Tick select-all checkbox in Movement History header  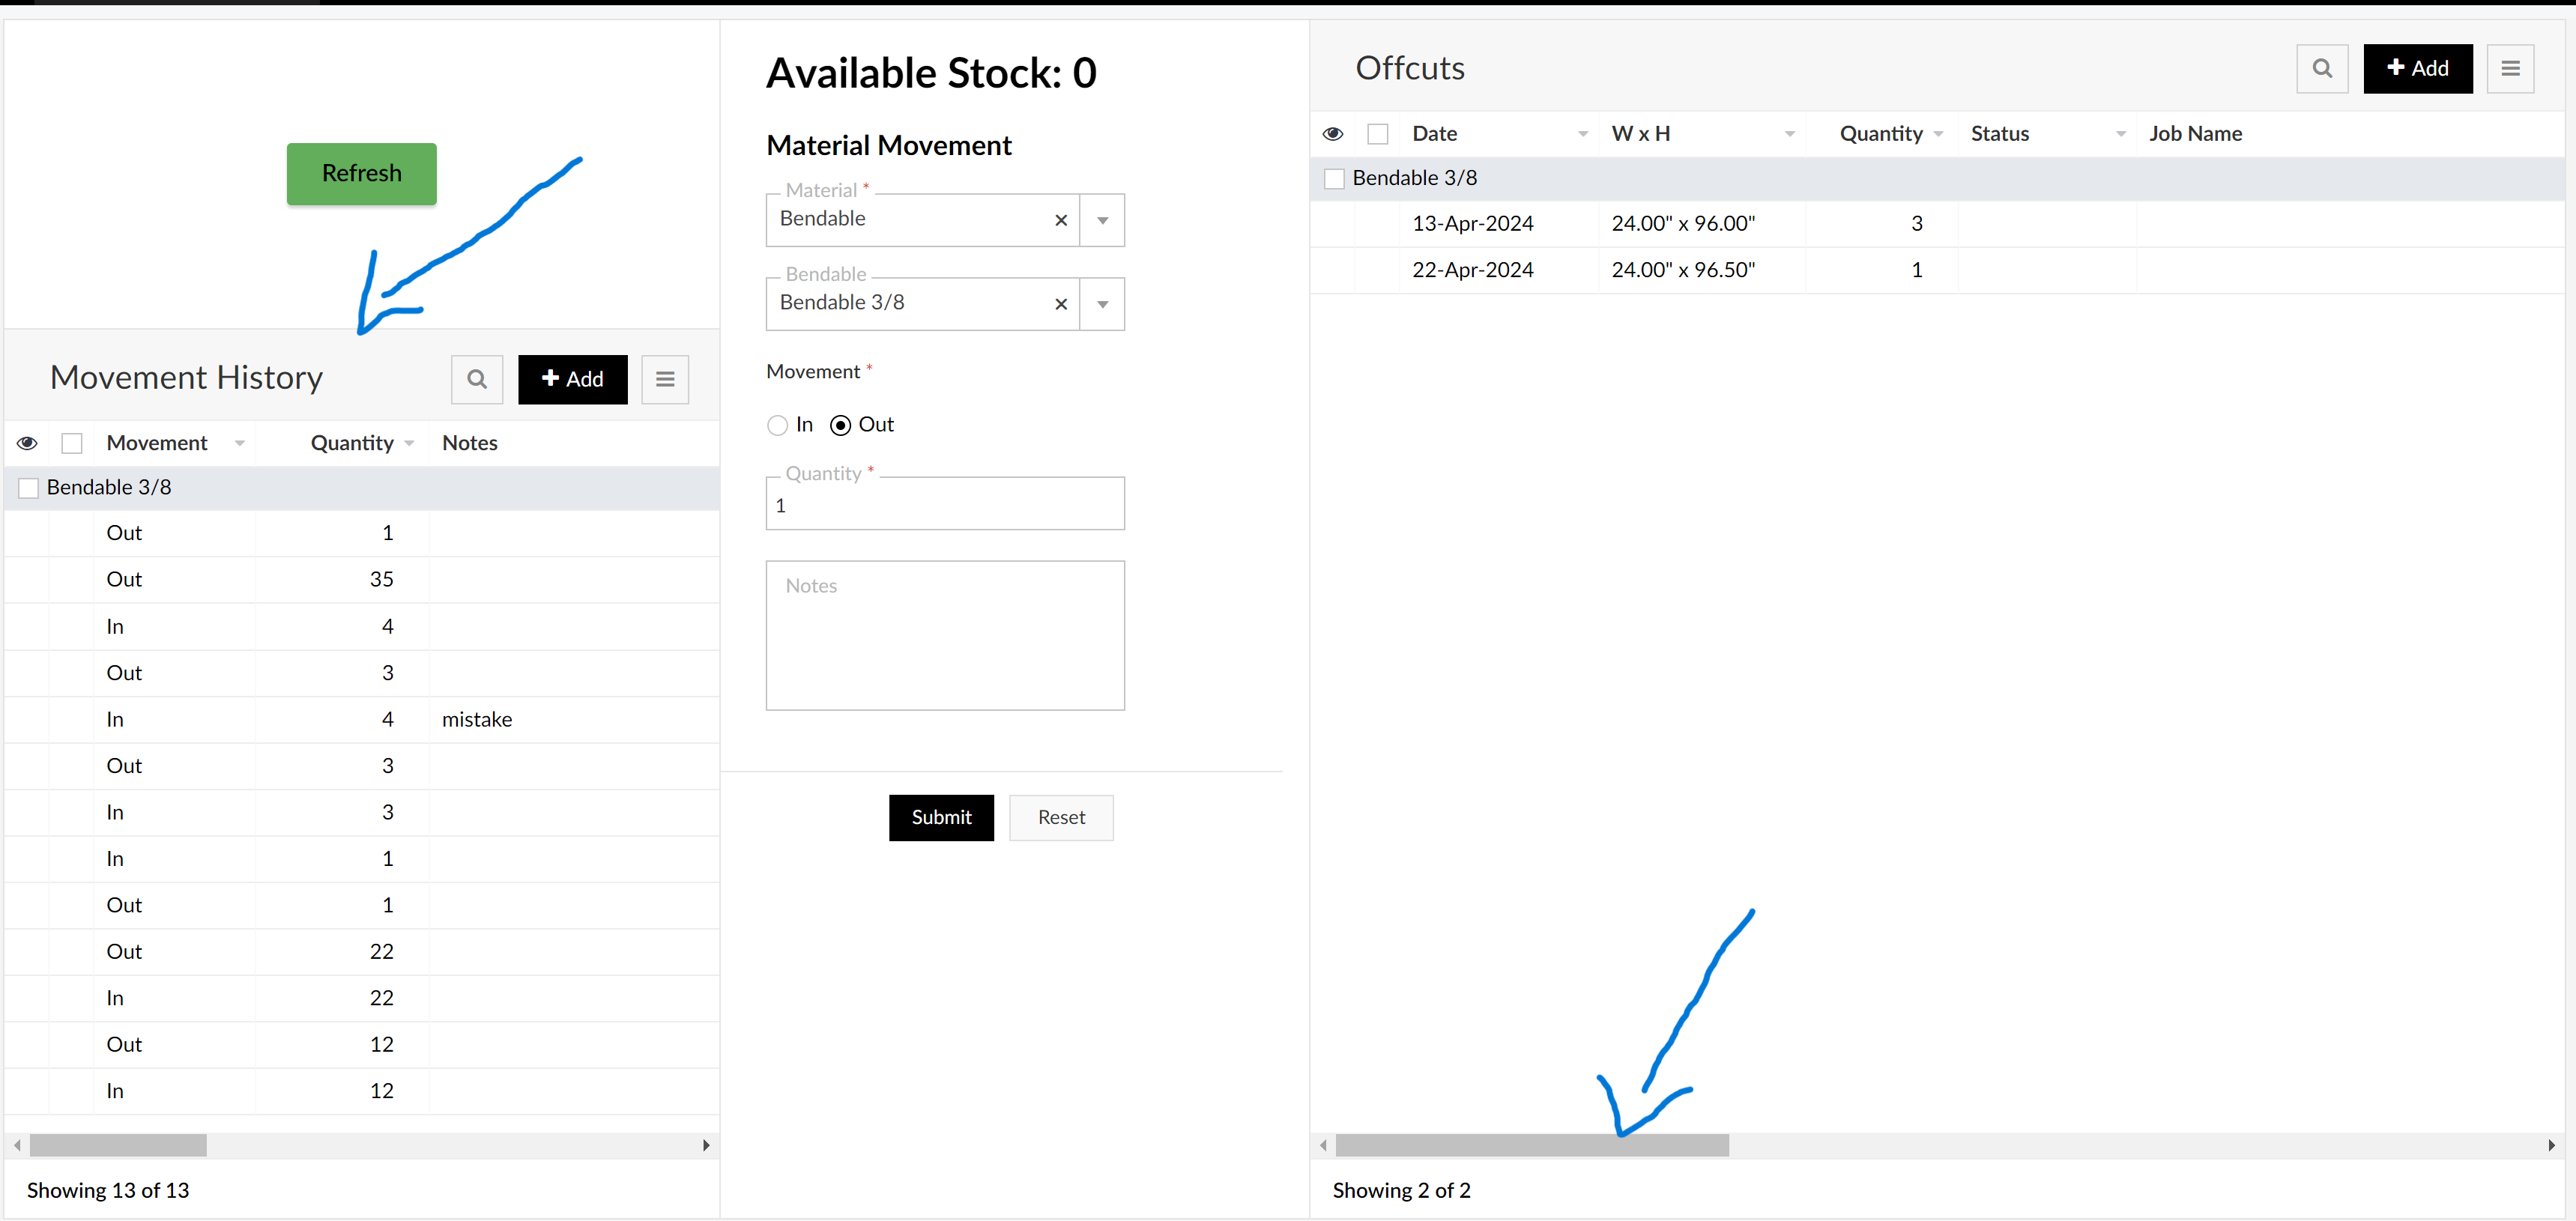(72, 443)
